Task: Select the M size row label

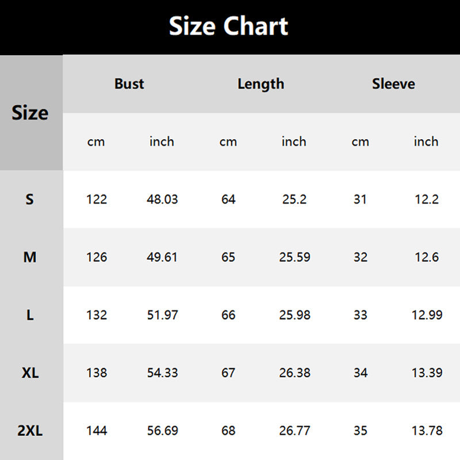Action: click(30, 257)
